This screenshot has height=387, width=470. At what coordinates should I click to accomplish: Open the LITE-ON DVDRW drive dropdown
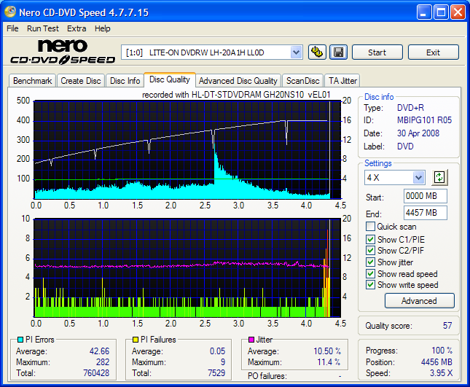click(x=296, y=52)
